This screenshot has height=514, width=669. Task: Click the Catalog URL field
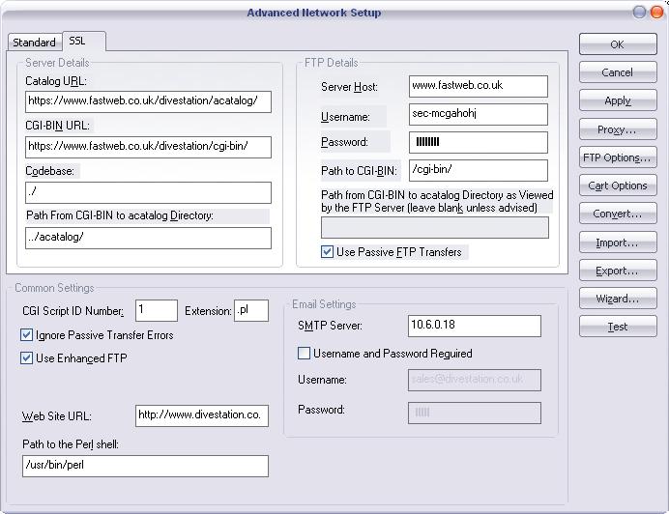(148, 100)
